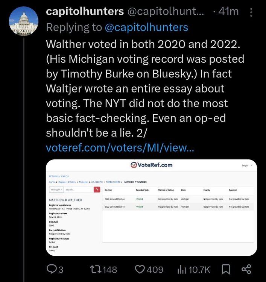The height and width of the screenshot is (282, 266).
Task: Click RETURN TO SEARCH link
Action: 59,176
